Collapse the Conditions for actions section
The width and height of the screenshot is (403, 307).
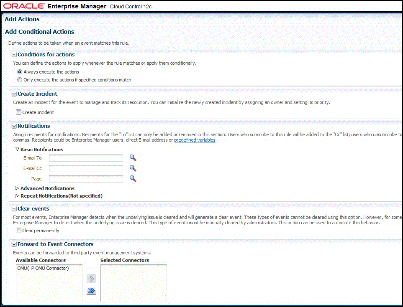click(x=14, y=54)
